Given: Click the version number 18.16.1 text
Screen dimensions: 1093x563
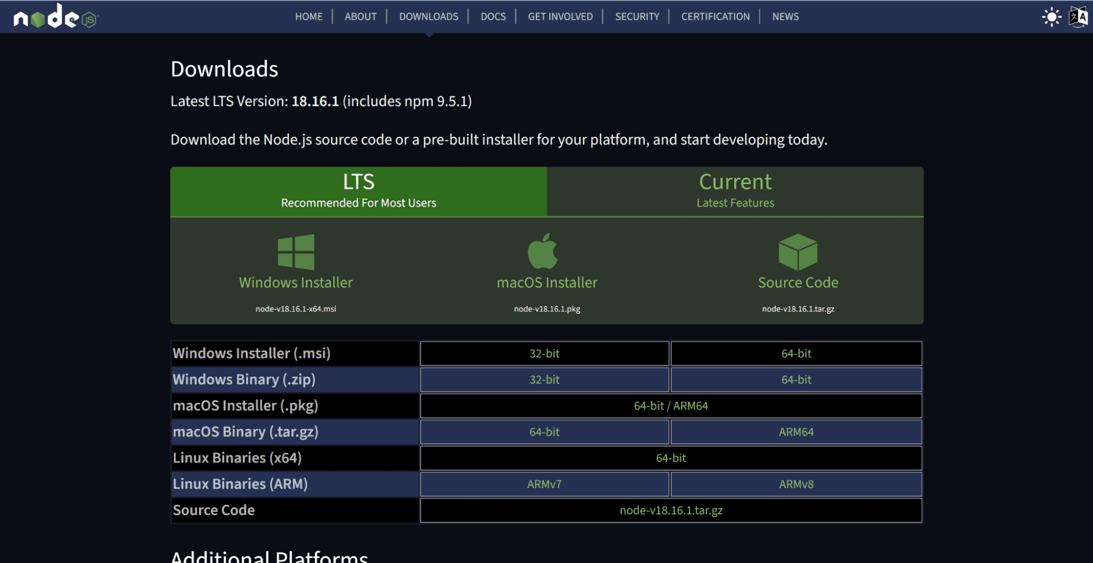Looking at the screenshot, I should (x=315, y=101).
